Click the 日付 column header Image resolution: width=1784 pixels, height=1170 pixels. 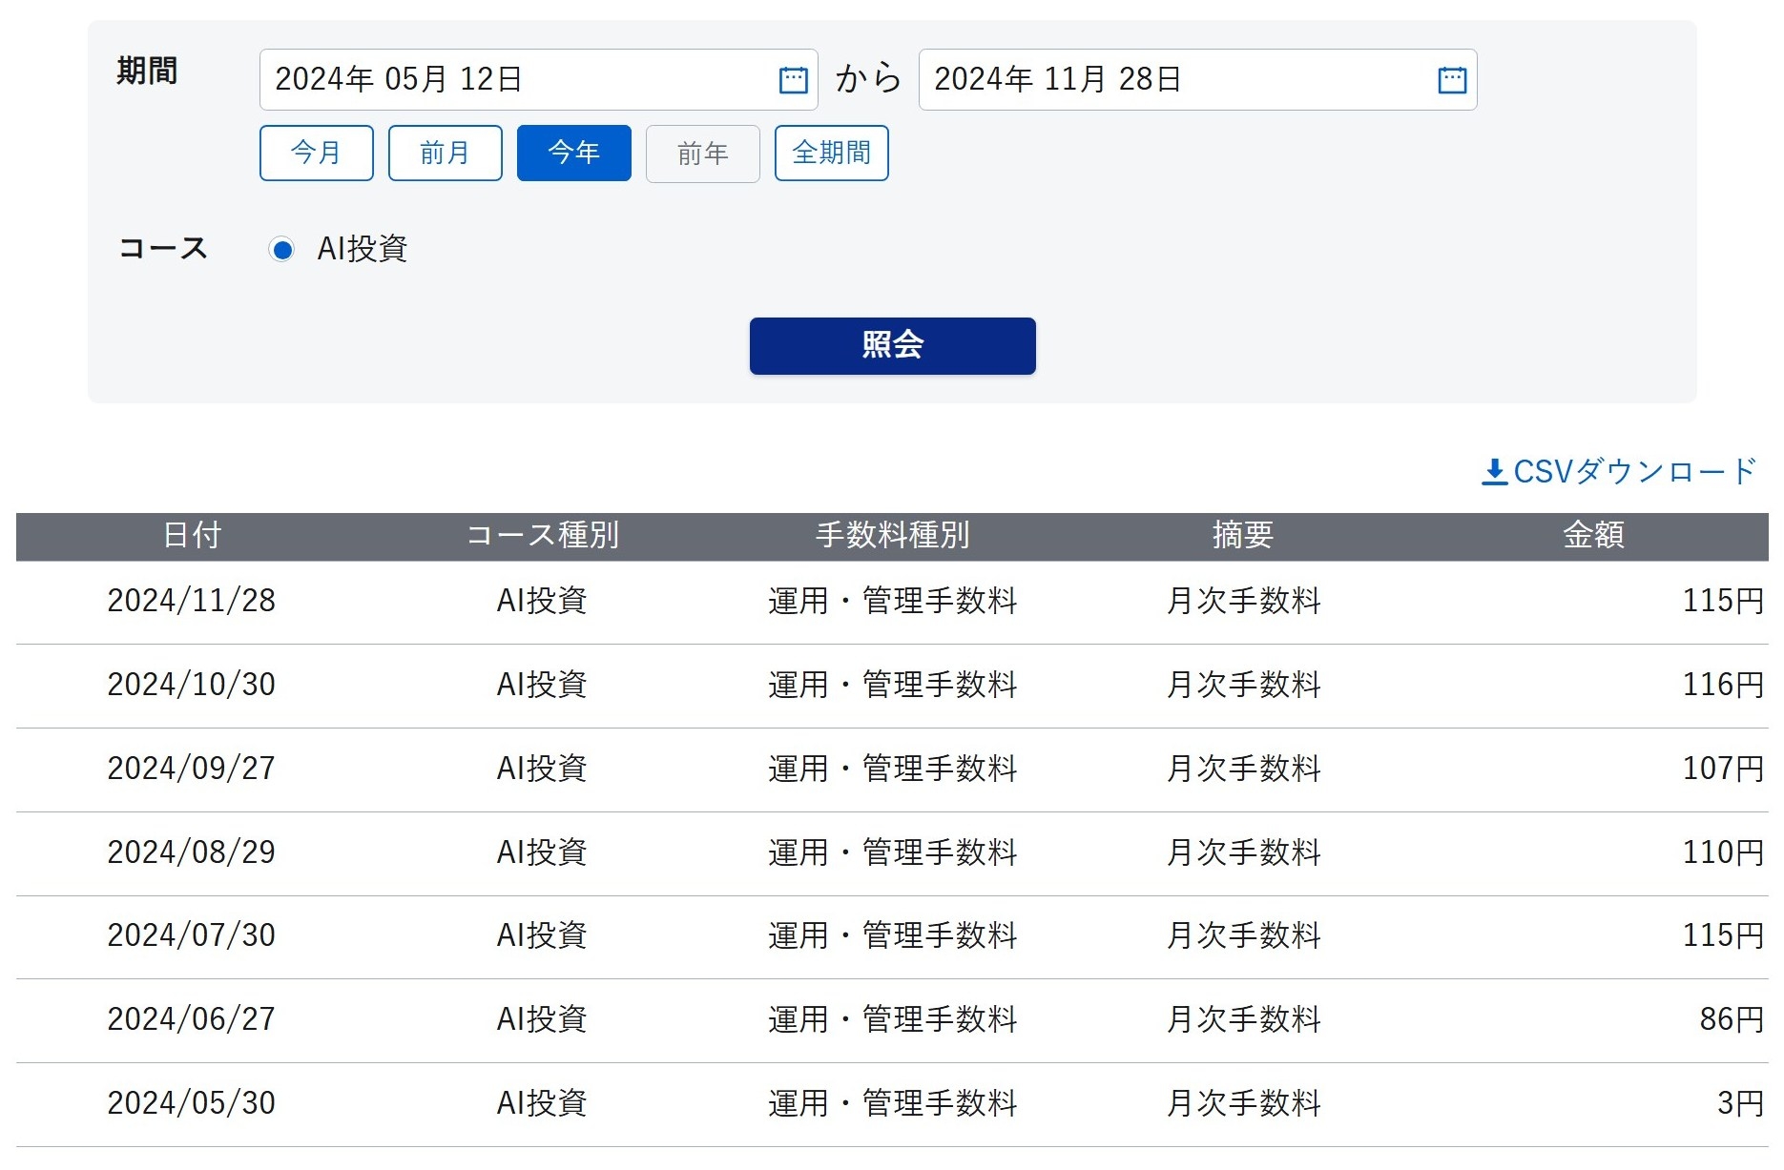[x=192, y=536]
